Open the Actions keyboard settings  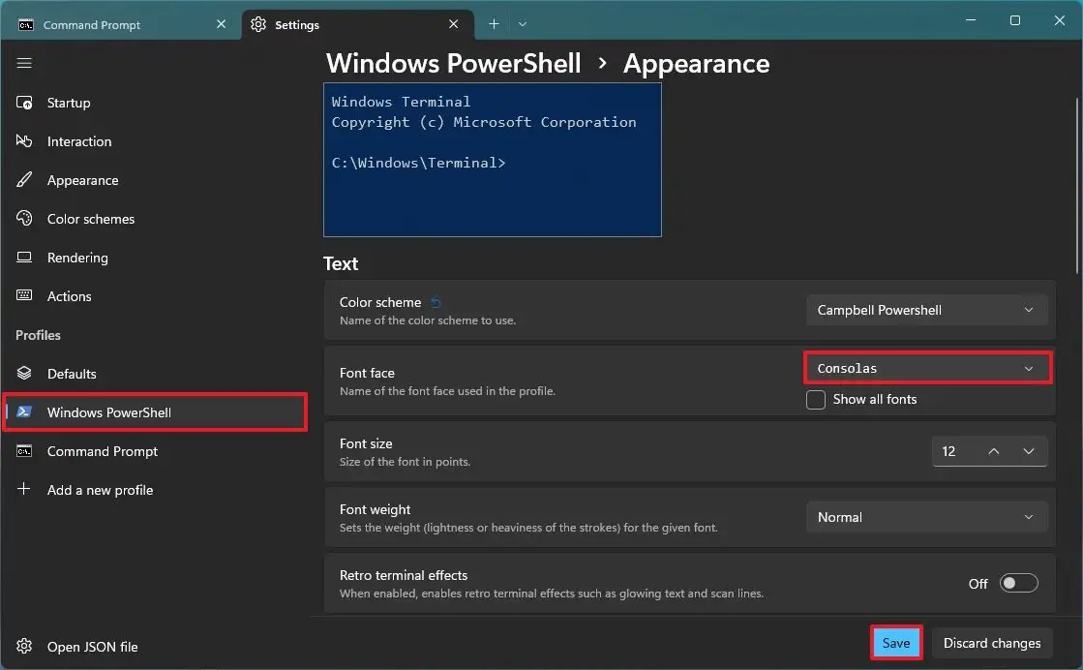69,296
